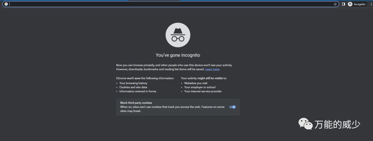Click "Your internet service provider" item
Viewport: 373px width, 141px height.
(203, 91)
